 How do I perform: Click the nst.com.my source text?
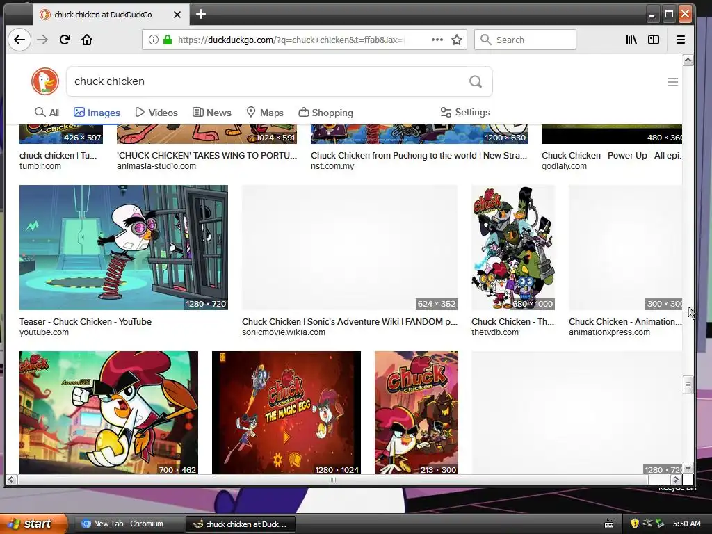pyautogui.click(x=332, y=165)
